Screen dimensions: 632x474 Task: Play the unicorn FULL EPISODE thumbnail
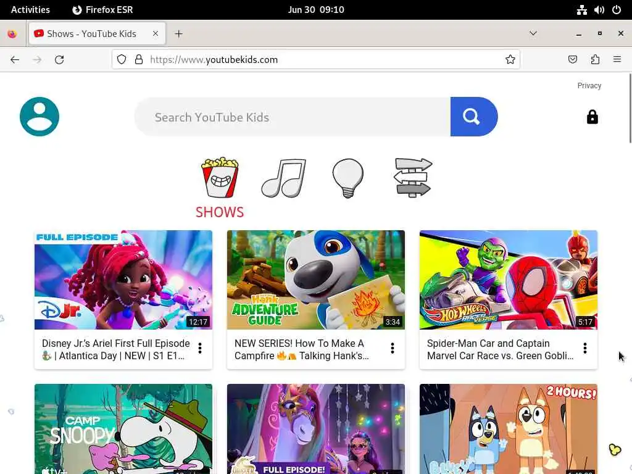coord(316,429)
